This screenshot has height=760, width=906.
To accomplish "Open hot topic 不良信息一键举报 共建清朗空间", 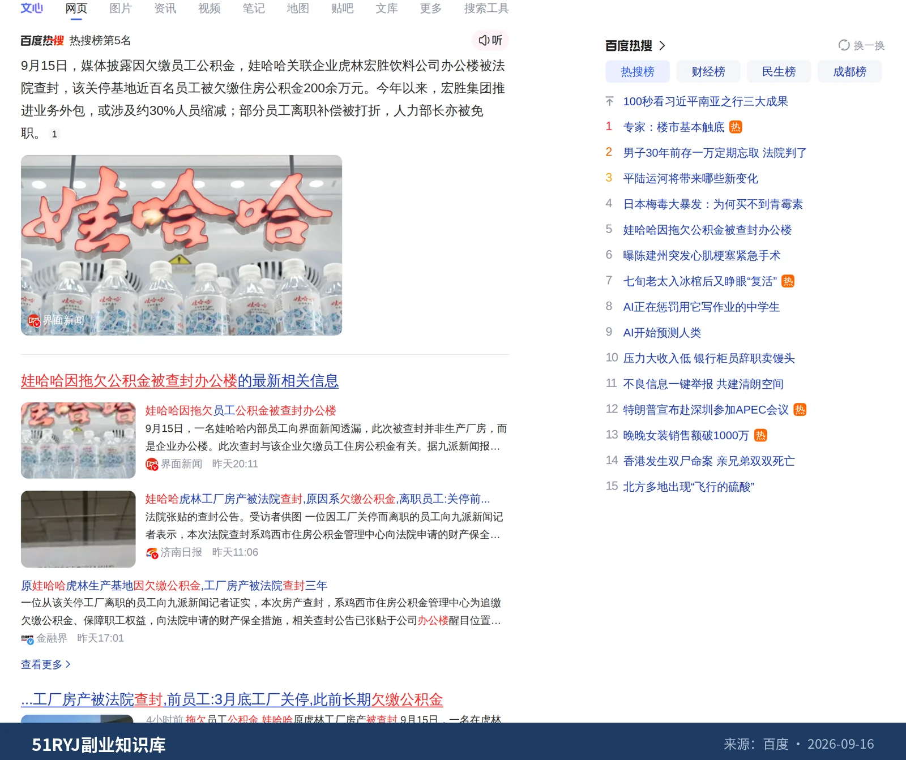I will pyautogui.click(x=703, y=384).
